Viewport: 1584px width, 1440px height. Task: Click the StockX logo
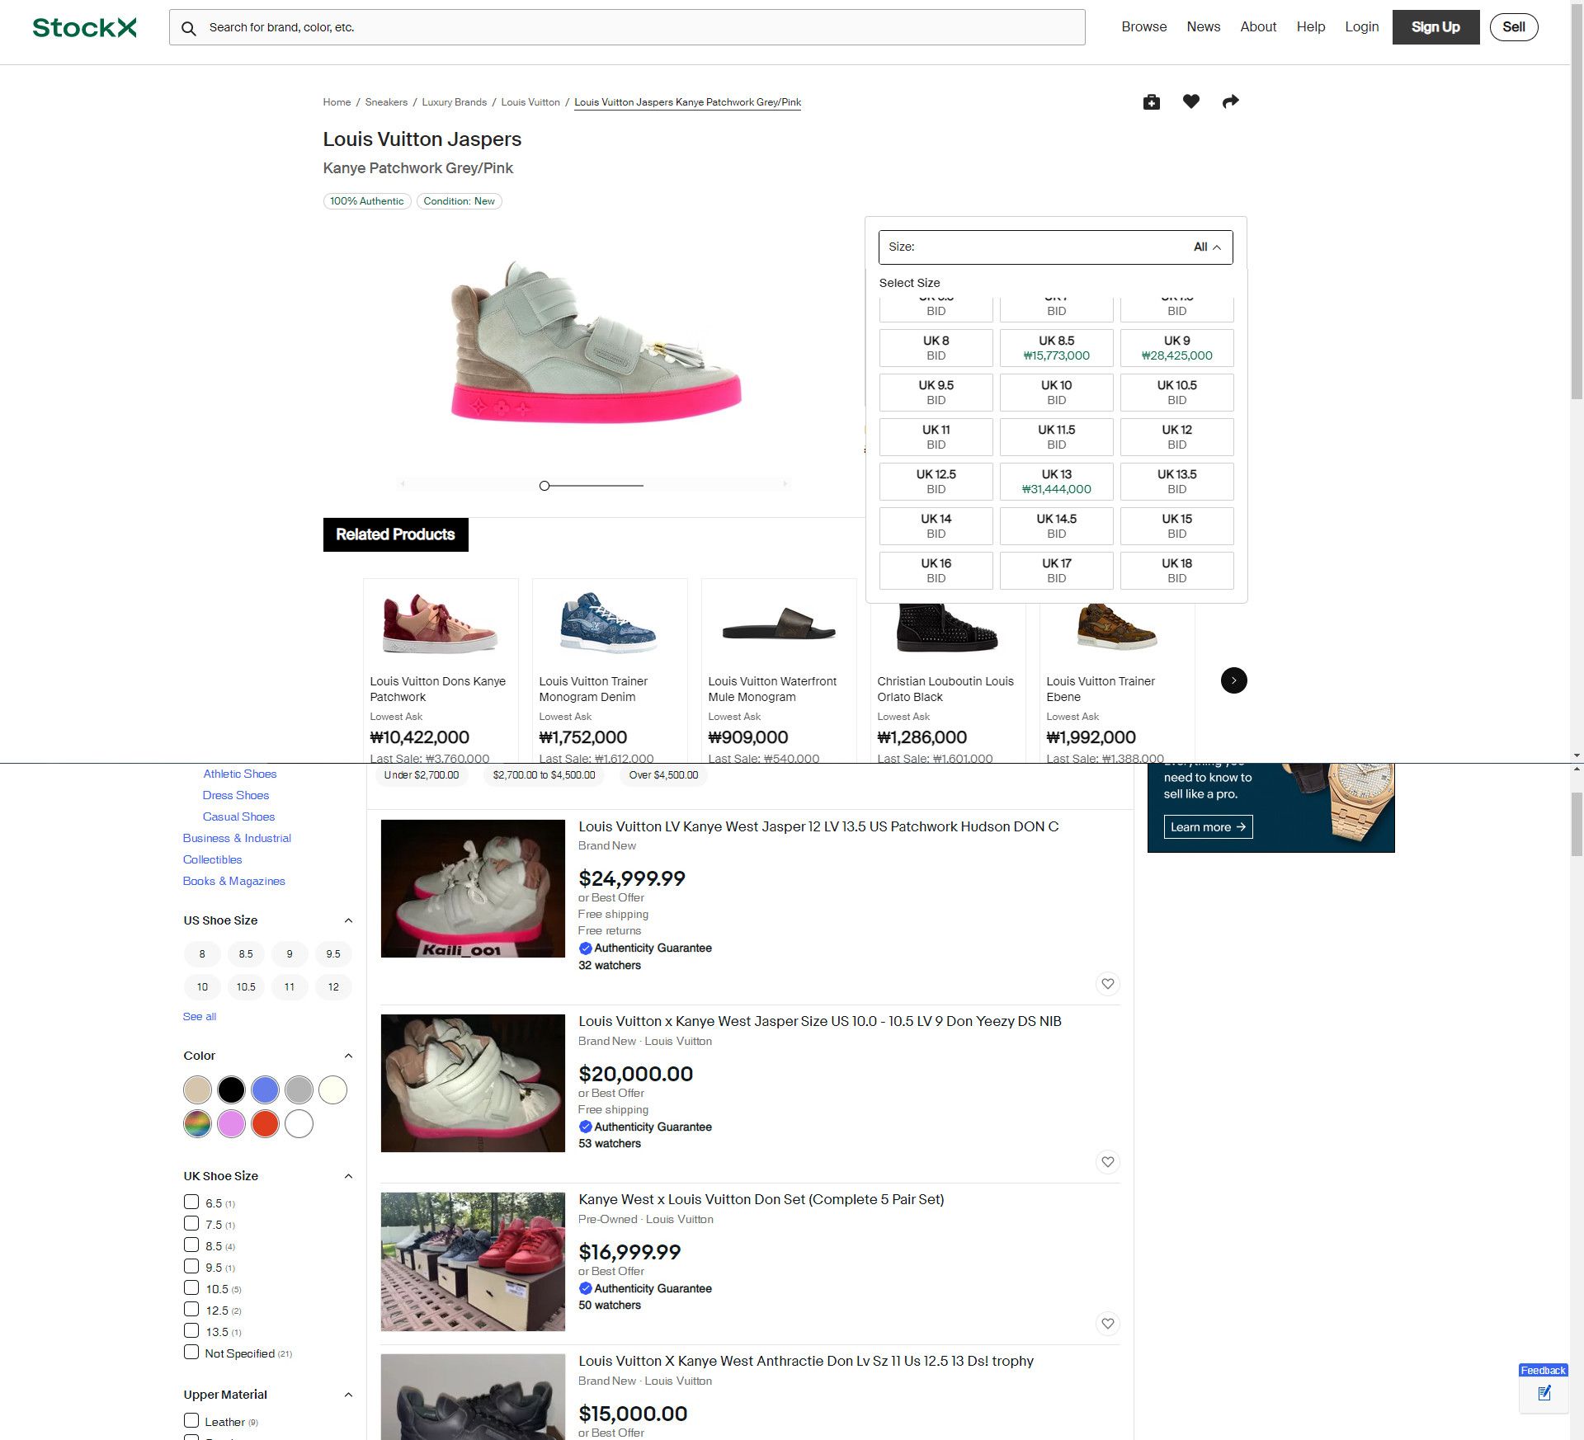pos(84,27)
